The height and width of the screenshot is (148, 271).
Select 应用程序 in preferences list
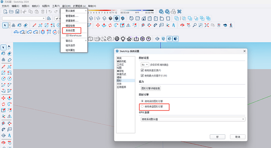pyautogui.click(x=121, y=87)
